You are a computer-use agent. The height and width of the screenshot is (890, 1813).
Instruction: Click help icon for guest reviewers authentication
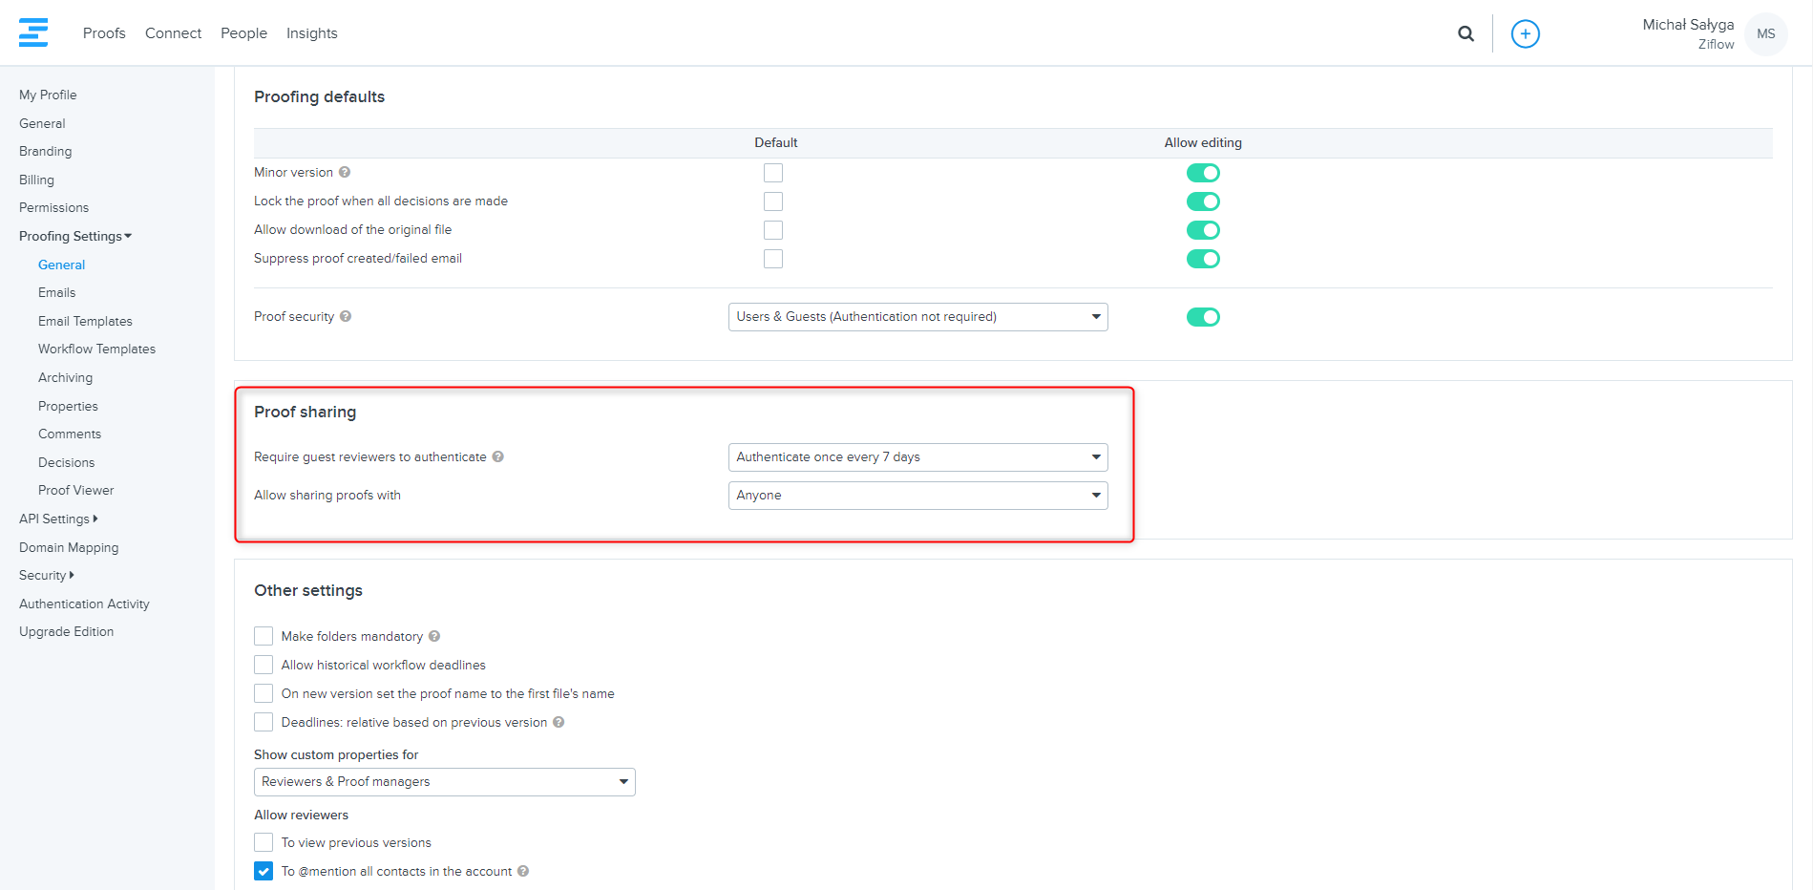497,457
